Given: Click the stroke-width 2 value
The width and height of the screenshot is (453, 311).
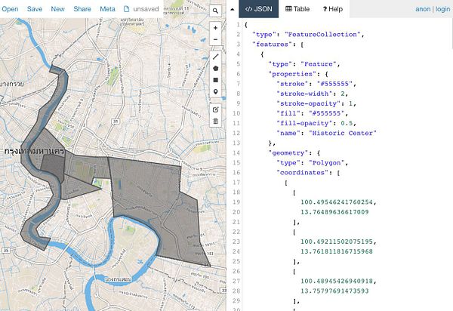Looking at the screenshot, I should click(x=343, y=94).
